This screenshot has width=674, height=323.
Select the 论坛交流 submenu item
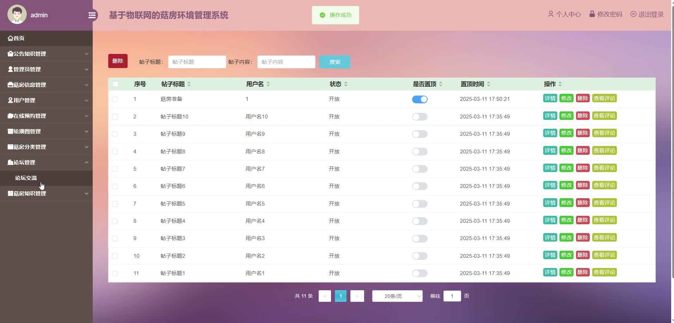pyautogui.click(x=26, y=178)
